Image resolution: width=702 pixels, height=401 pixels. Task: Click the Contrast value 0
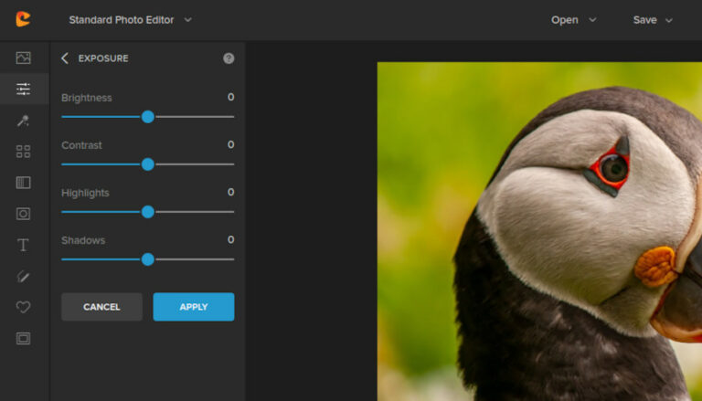coord(230,144)
